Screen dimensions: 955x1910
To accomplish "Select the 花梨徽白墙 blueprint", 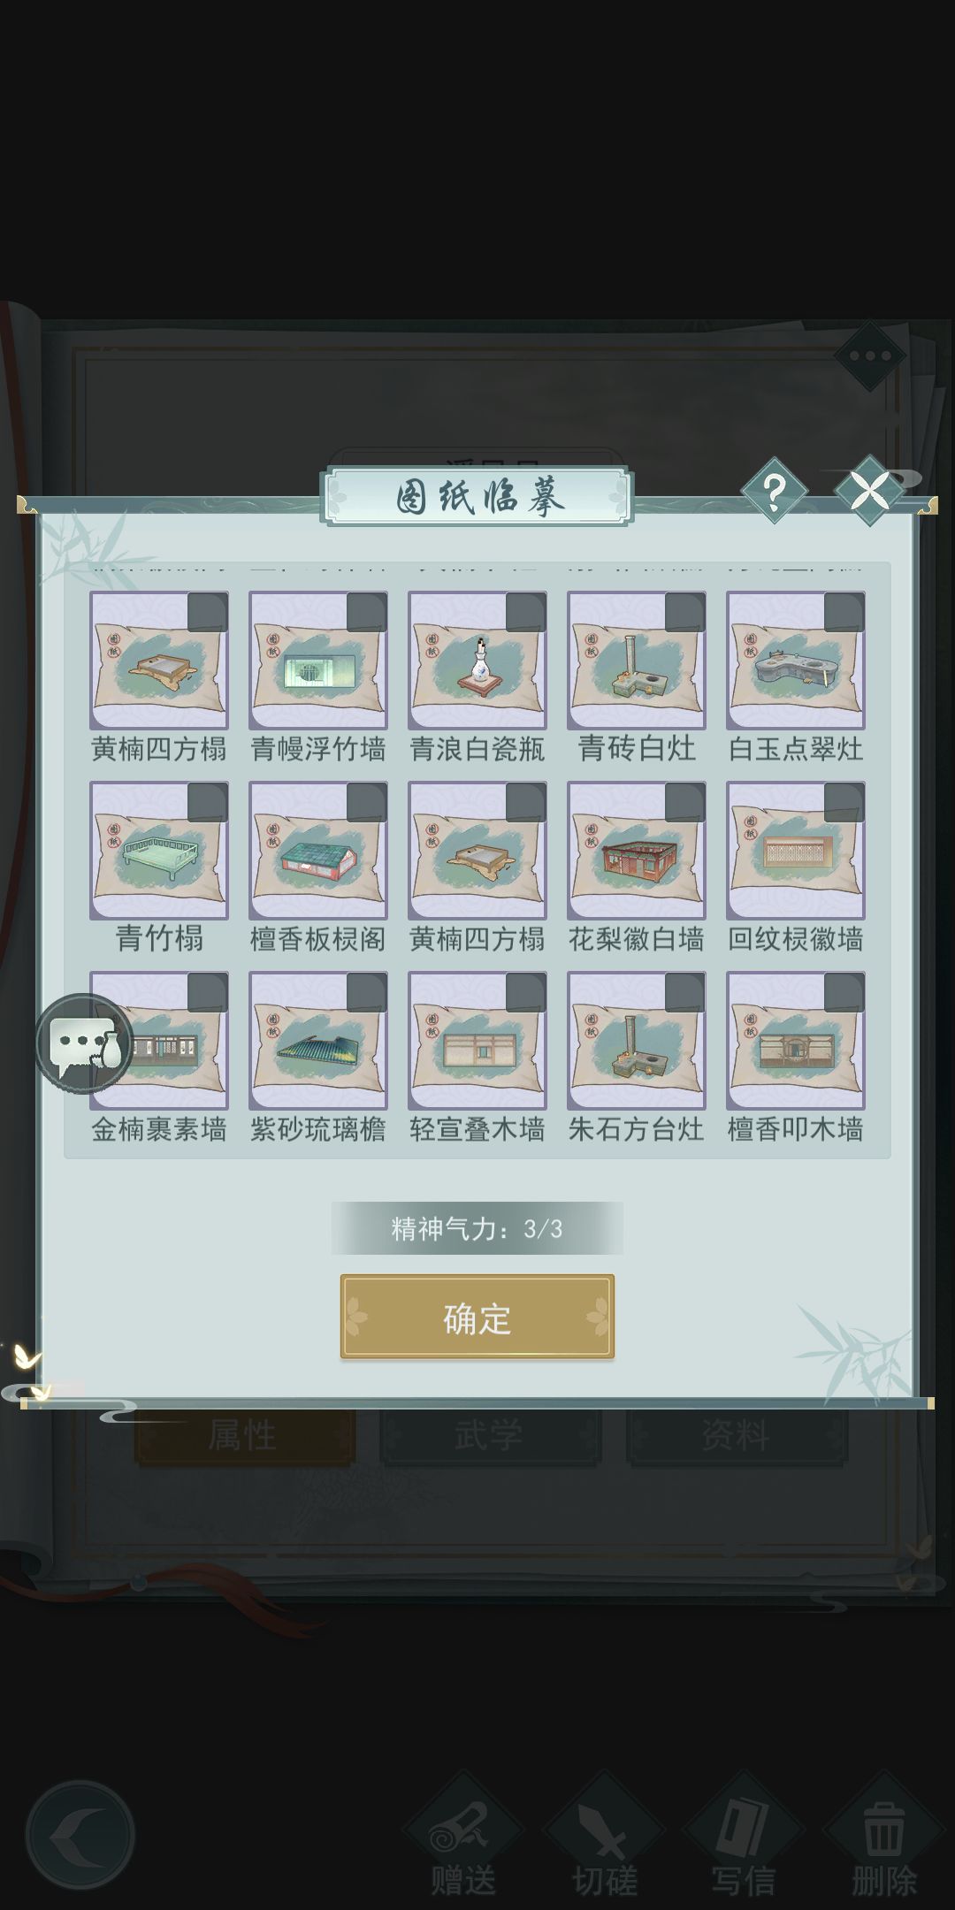I will tap(637, 851).
